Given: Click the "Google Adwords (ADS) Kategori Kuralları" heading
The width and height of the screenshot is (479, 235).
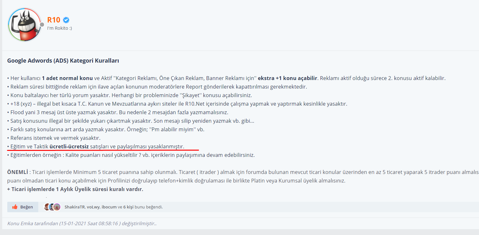Looking at the screenshot, I should pyautogui.click(x=63, y=61).
